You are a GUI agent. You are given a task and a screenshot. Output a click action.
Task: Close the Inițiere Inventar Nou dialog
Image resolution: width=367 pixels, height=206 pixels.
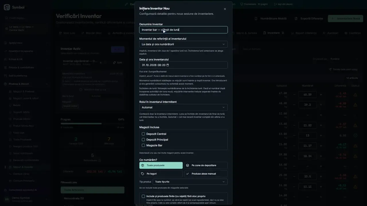point(225,9)
